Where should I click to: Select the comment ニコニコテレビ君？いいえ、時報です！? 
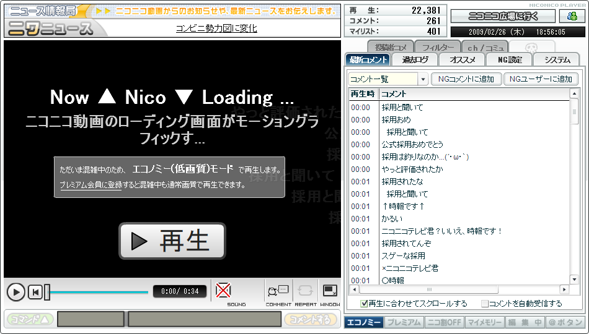(x=441, y=231)
